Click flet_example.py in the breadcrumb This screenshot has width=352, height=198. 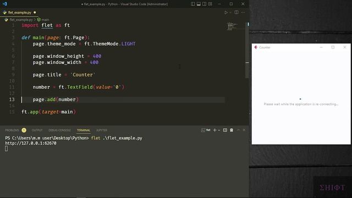[x=21, y=20]
